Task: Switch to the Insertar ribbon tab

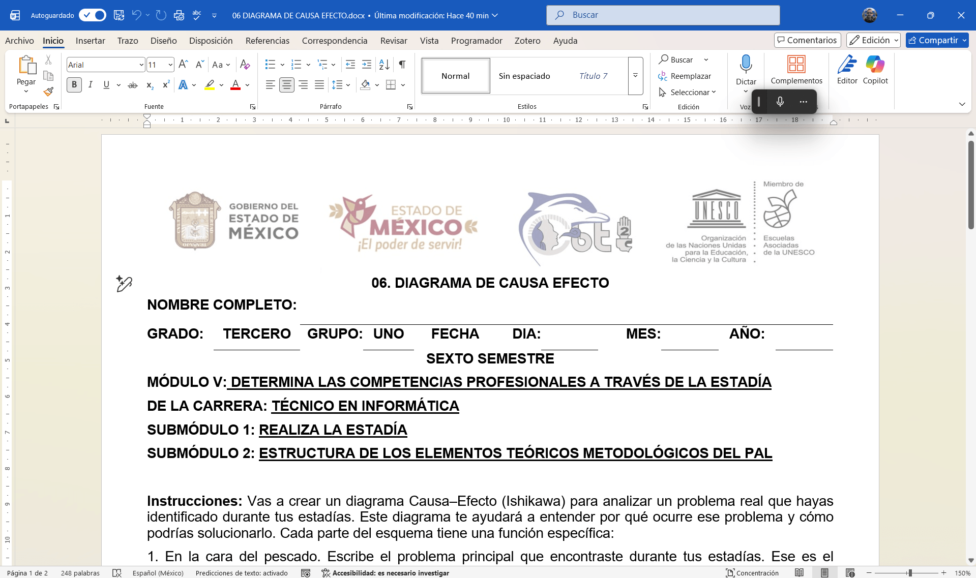Action: tap(91, 41)
